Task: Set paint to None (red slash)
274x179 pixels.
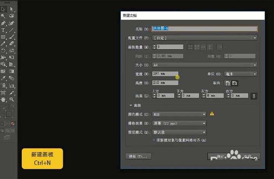Action: (13, 124)
